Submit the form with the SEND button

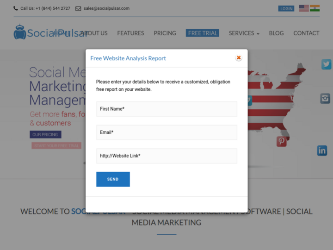[x=113, y=179]
